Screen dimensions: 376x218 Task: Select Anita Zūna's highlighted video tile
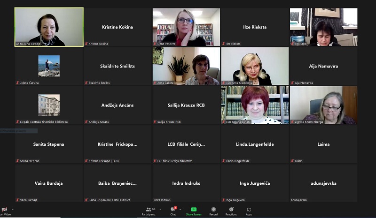49,27
